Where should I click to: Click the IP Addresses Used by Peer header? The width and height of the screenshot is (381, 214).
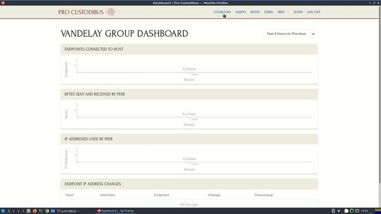click(189, 139)
